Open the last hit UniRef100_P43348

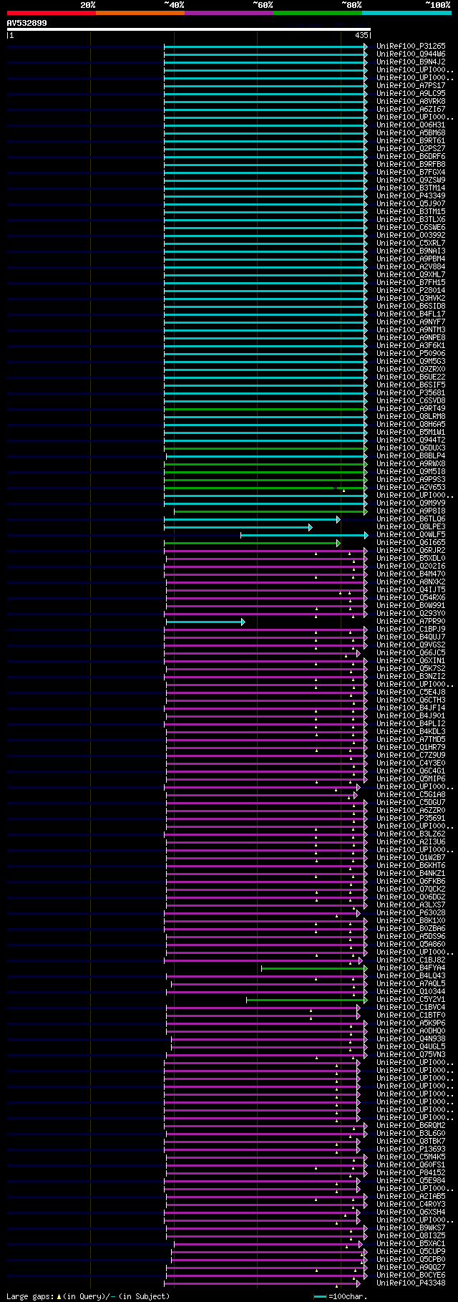coord(411,1283)
